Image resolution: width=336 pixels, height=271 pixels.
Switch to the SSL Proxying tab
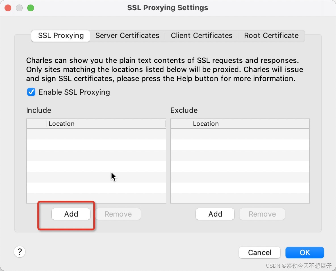(x=61, y=36)
